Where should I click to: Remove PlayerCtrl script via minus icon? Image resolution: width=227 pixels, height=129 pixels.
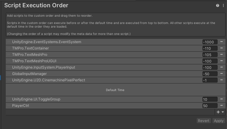pyautogui.click(x=222, y=106)
